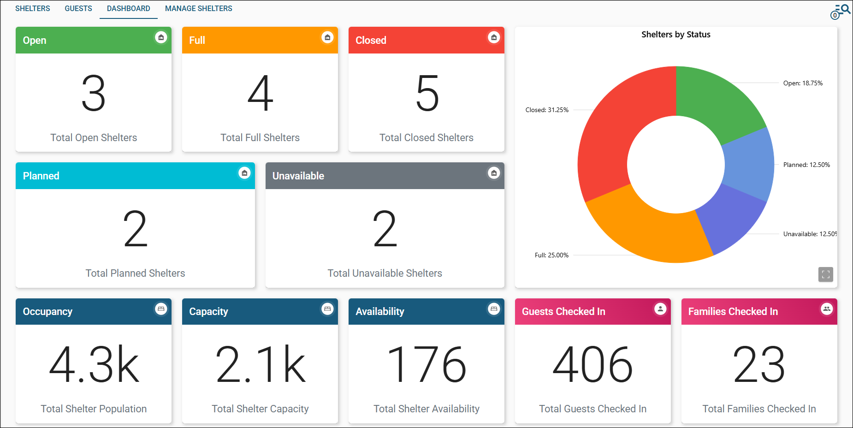Open the Guests tab
The width and height of the screenshot is (853, 428).
[78, 8]
